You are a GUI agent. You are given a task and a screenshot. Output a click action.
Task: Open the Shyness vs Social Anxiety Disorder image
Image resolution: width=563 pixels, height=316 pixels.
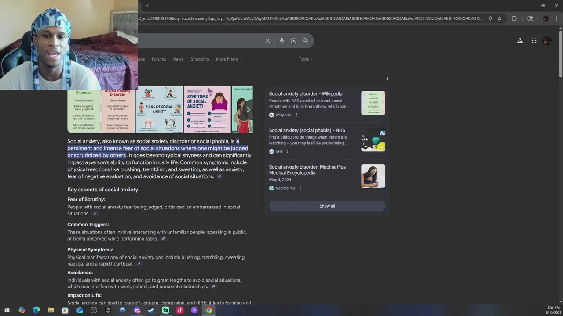point(101,110)
